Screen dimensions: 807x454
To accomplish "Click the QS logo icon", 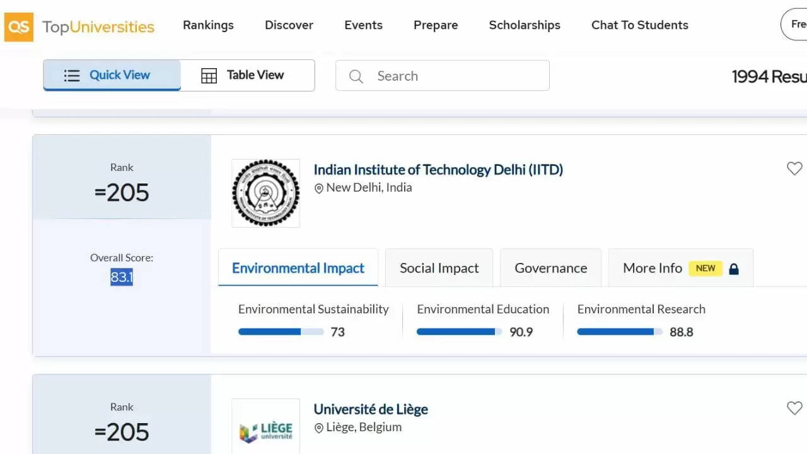I will (18, 27).
